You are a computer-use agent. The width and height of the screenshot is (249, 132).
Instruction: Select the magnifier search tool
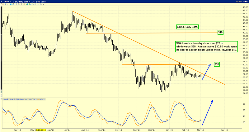tap(6, 4)
